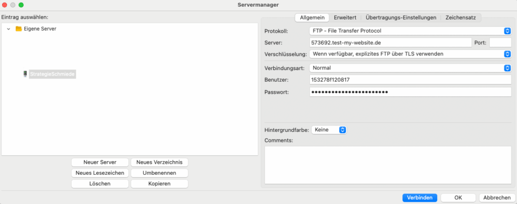The width and height of the screenshot is (517, 204).
Task: Select the Allgemein tab
Action: tap(312, 17)
